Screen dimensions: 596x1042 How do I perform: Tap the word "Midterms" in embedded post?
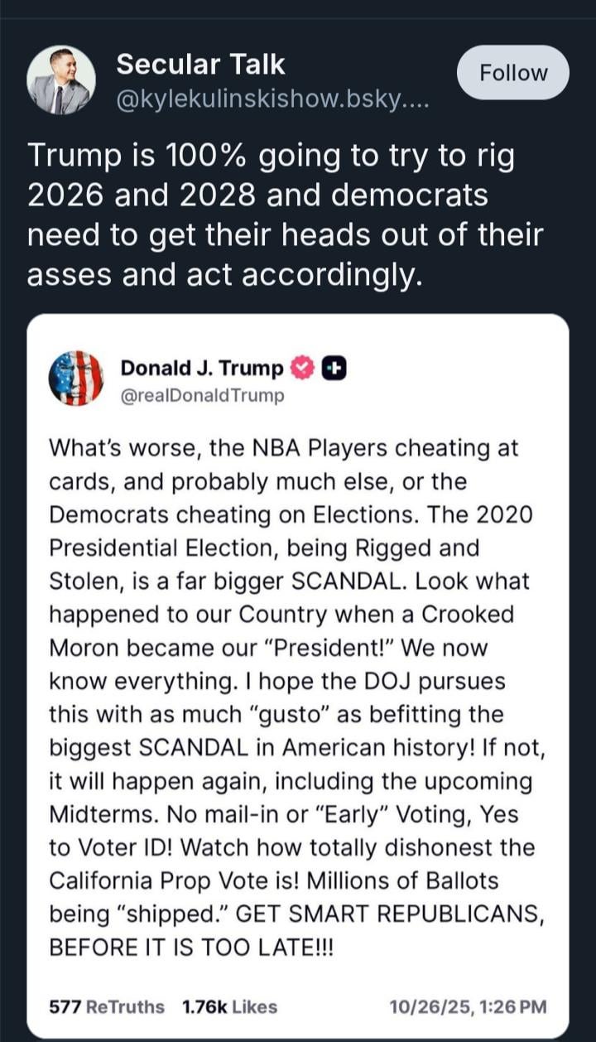pos(99,813)
